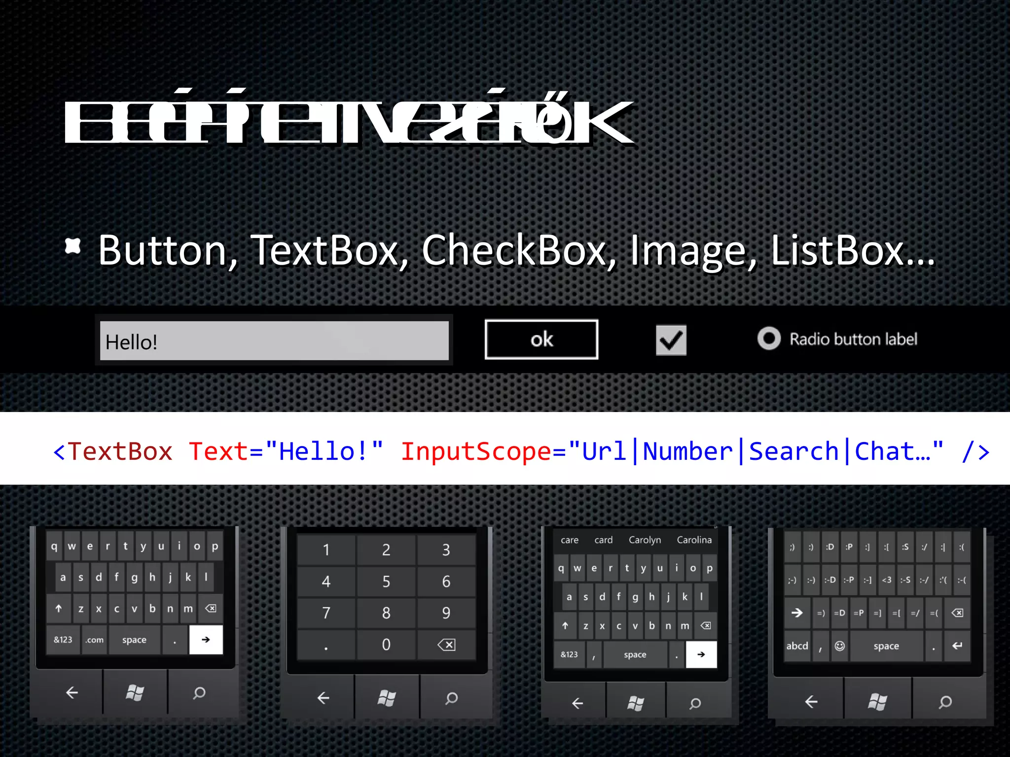
Task: Tap the backspace key on the numeric keypad
Action: [446, 644]
